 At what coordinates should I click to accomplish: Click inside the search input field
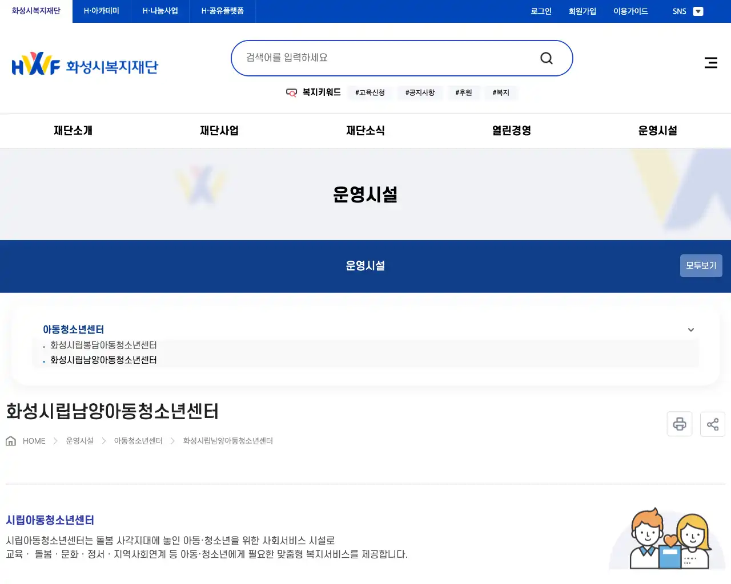coord(371,58)
